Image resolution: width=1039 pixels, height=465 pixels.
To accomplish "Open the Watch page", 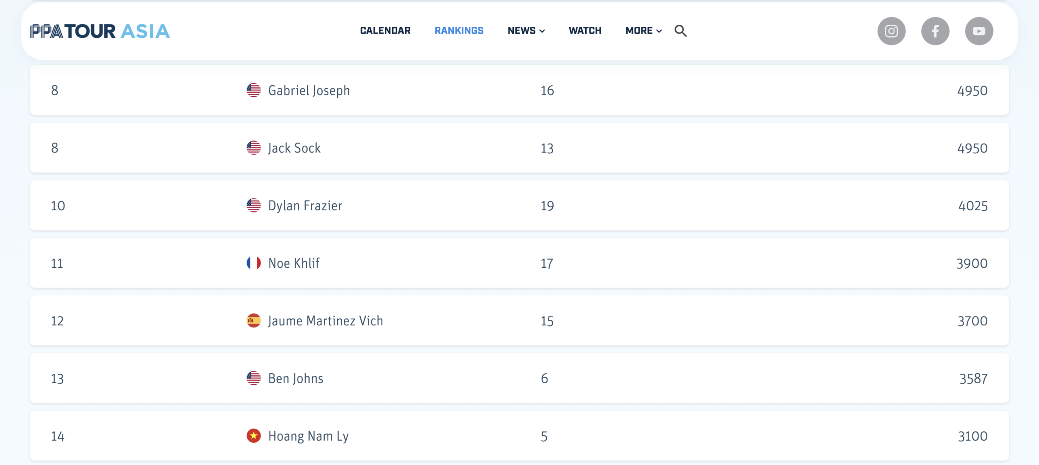I will [585, 30].
